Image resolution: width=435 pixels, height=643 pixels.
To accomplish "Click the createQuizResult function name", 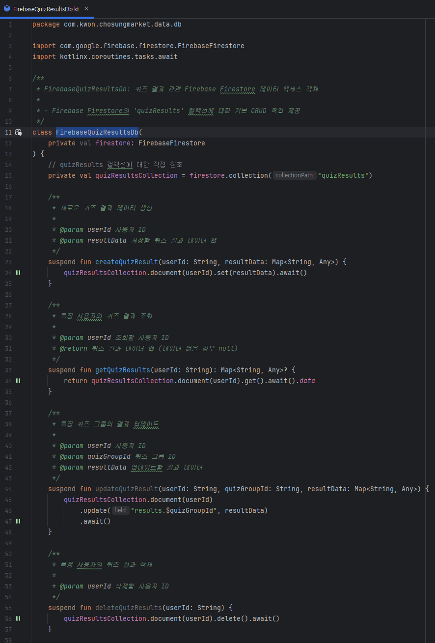I will click(127, 262).
